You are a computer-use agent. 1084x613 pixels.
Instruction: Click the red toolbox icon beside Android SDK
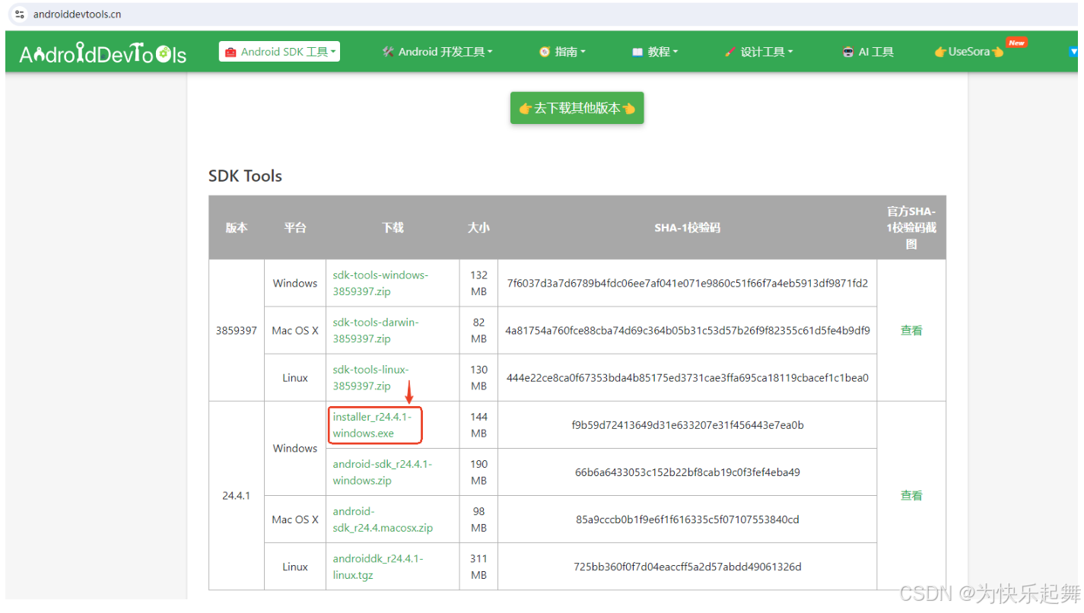tap(230, 52)
